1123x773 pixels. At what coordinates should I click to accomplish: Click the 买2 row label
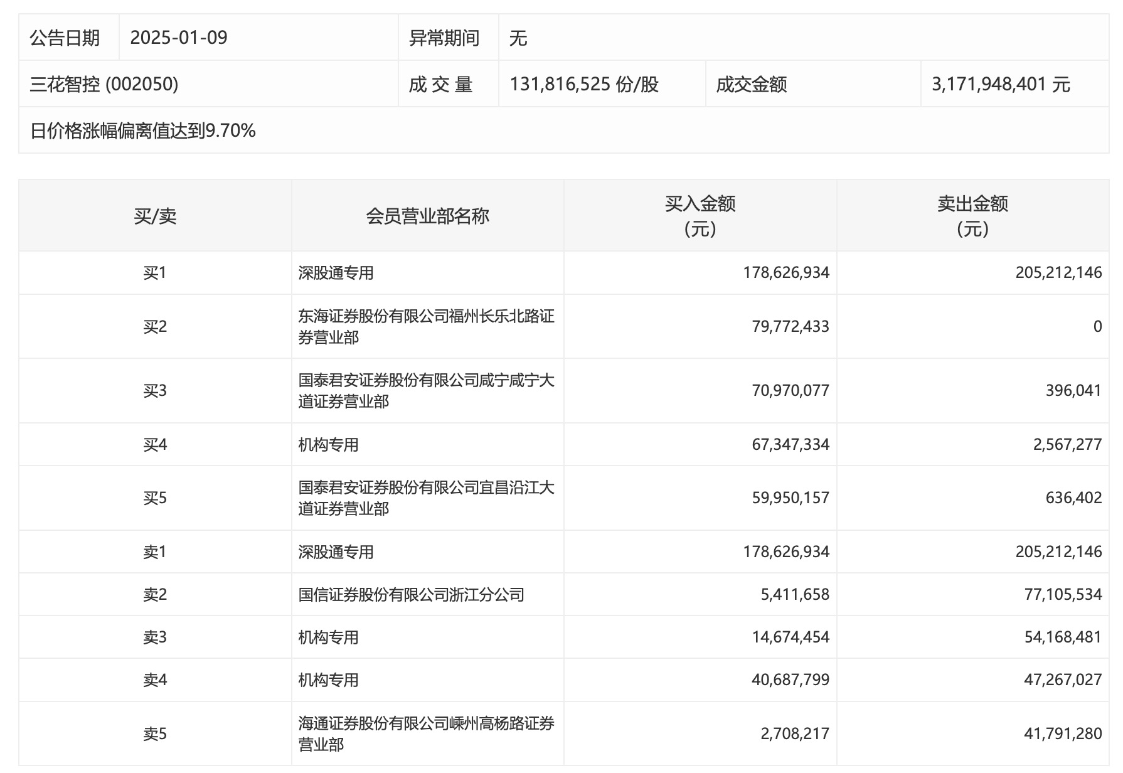[x=155, y=327]
